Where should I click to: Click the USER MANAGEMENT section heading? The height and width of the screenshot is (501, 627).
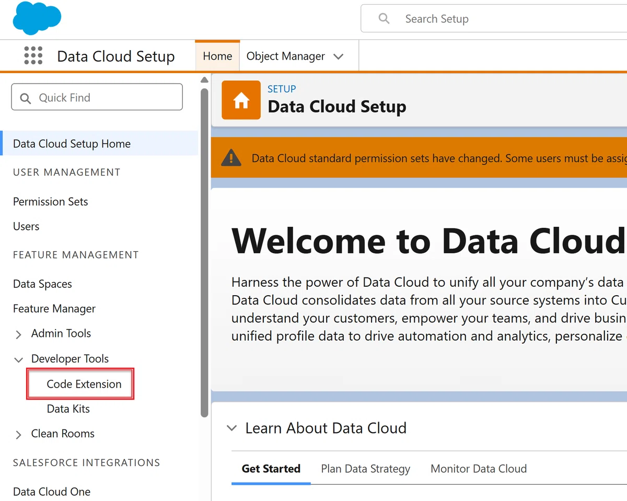(x=66, y=172)
